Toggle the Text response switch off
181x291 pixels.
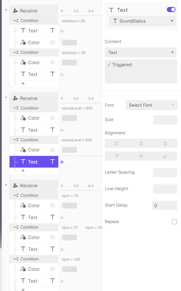click(x=171, y=10)
